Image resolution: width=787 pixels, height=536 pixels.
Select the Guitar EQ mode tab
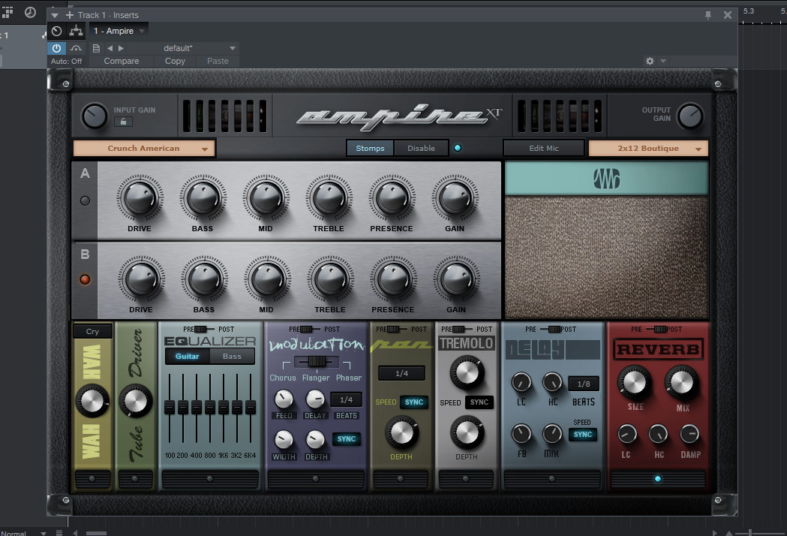188,356
